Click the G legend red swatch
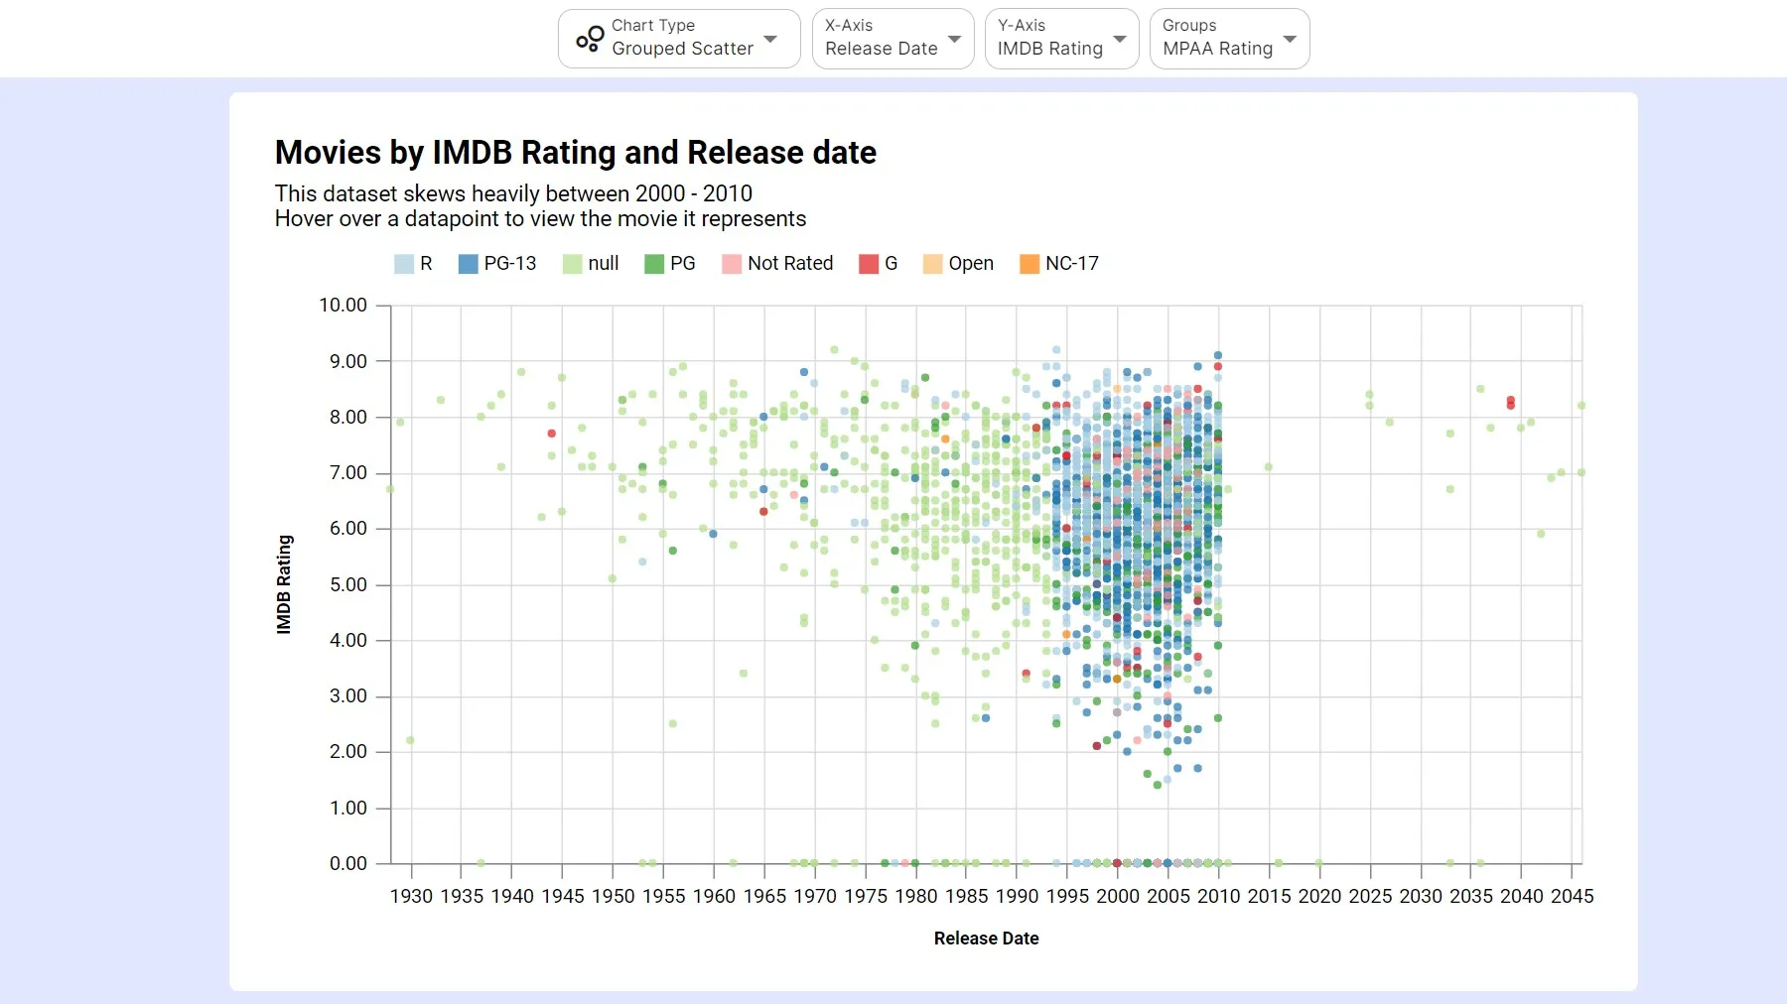This screenshot has width=1787, height=1004. pyautogui.click(x=869, y=264)
